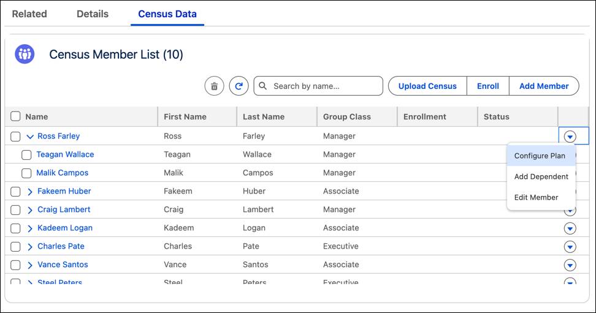This screenshot has width=596, height=313.
Task: Click the 'Santos' last name cell
Action: [x=256, y=265]
